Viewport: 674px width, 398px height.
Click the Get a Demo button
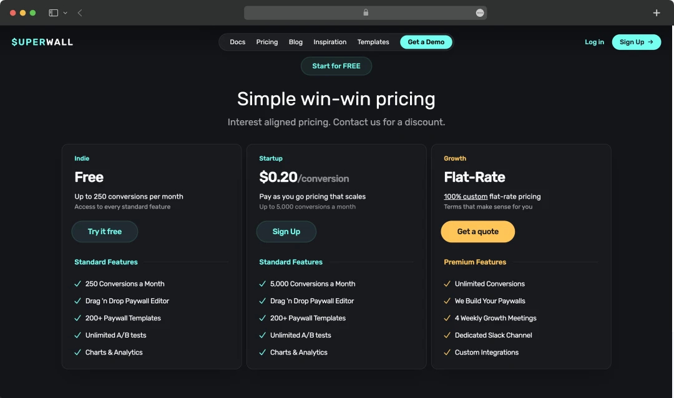click(426, 42)
